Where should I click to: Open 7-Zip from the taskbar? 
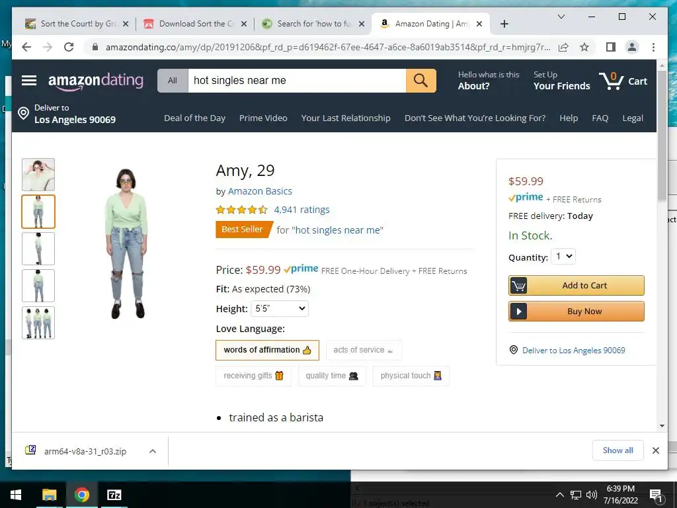point(114,495)
